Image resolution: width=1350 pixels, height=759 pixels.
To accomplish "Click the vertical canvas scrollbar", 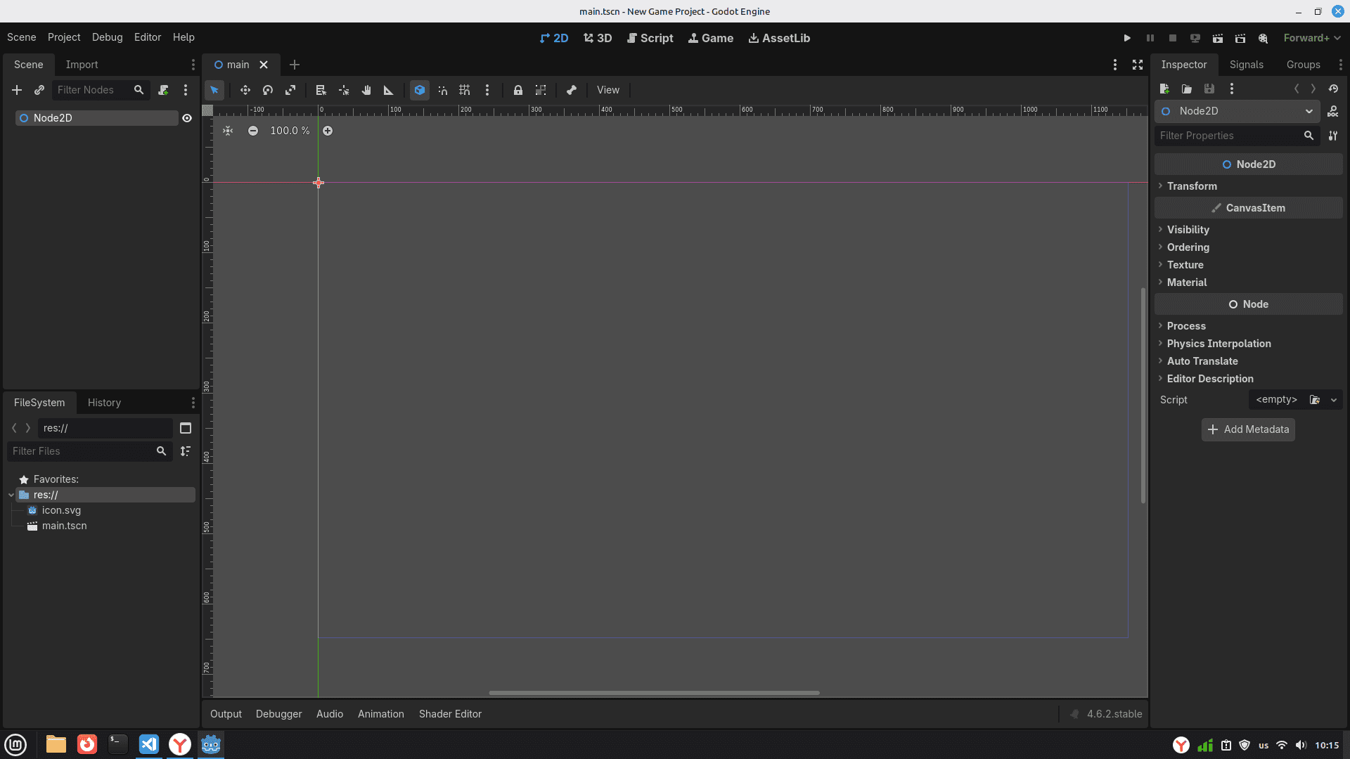I will coord(1143,396).
